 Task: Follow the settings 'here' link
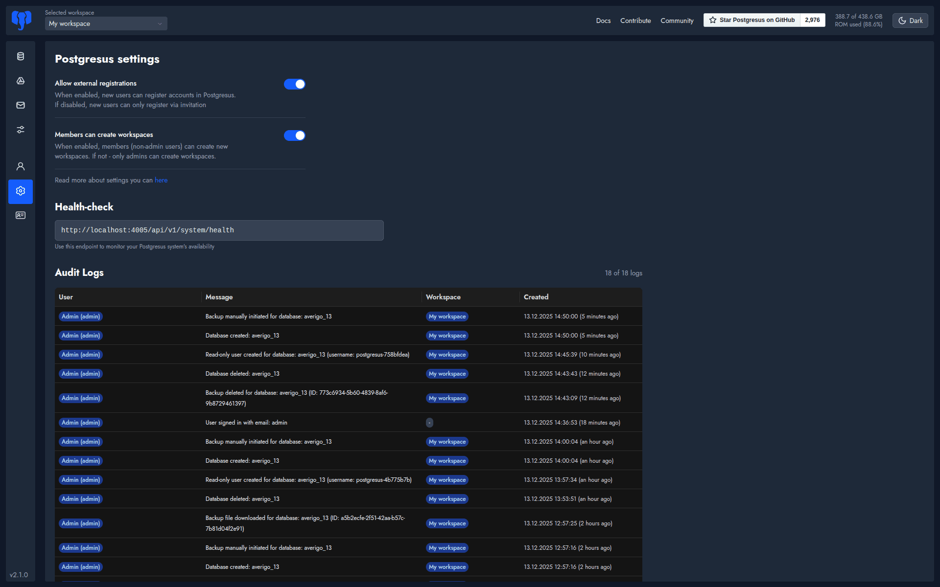(161, 180)
